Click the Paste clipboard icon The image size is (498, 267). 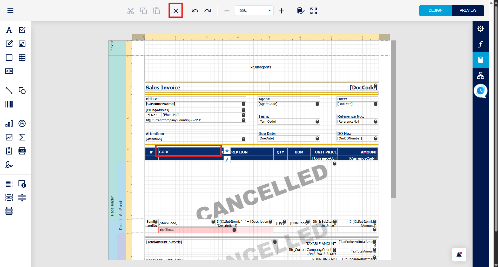(157, 11)
